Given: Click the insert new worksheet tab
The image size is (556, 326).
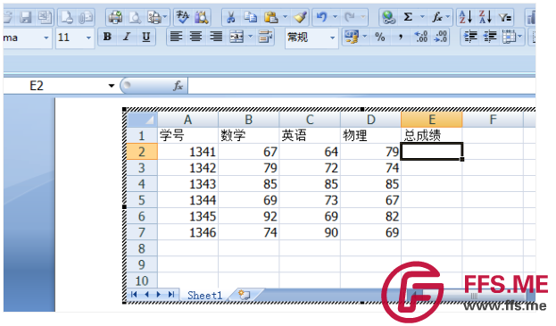Looking at the screenshot, I should (x=245, y=295).
